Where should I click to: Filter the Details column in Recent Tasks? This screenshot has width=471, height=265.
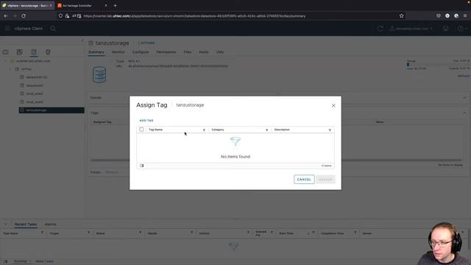(x=191, y=233)
